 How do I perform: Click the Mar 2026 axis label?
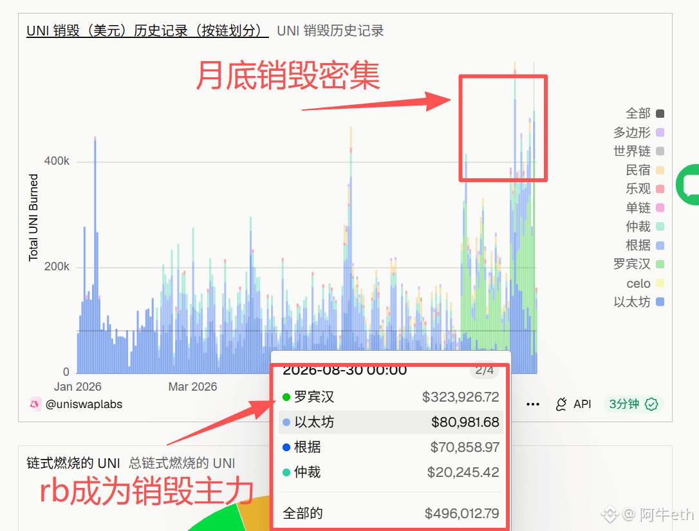click(192, 387)
